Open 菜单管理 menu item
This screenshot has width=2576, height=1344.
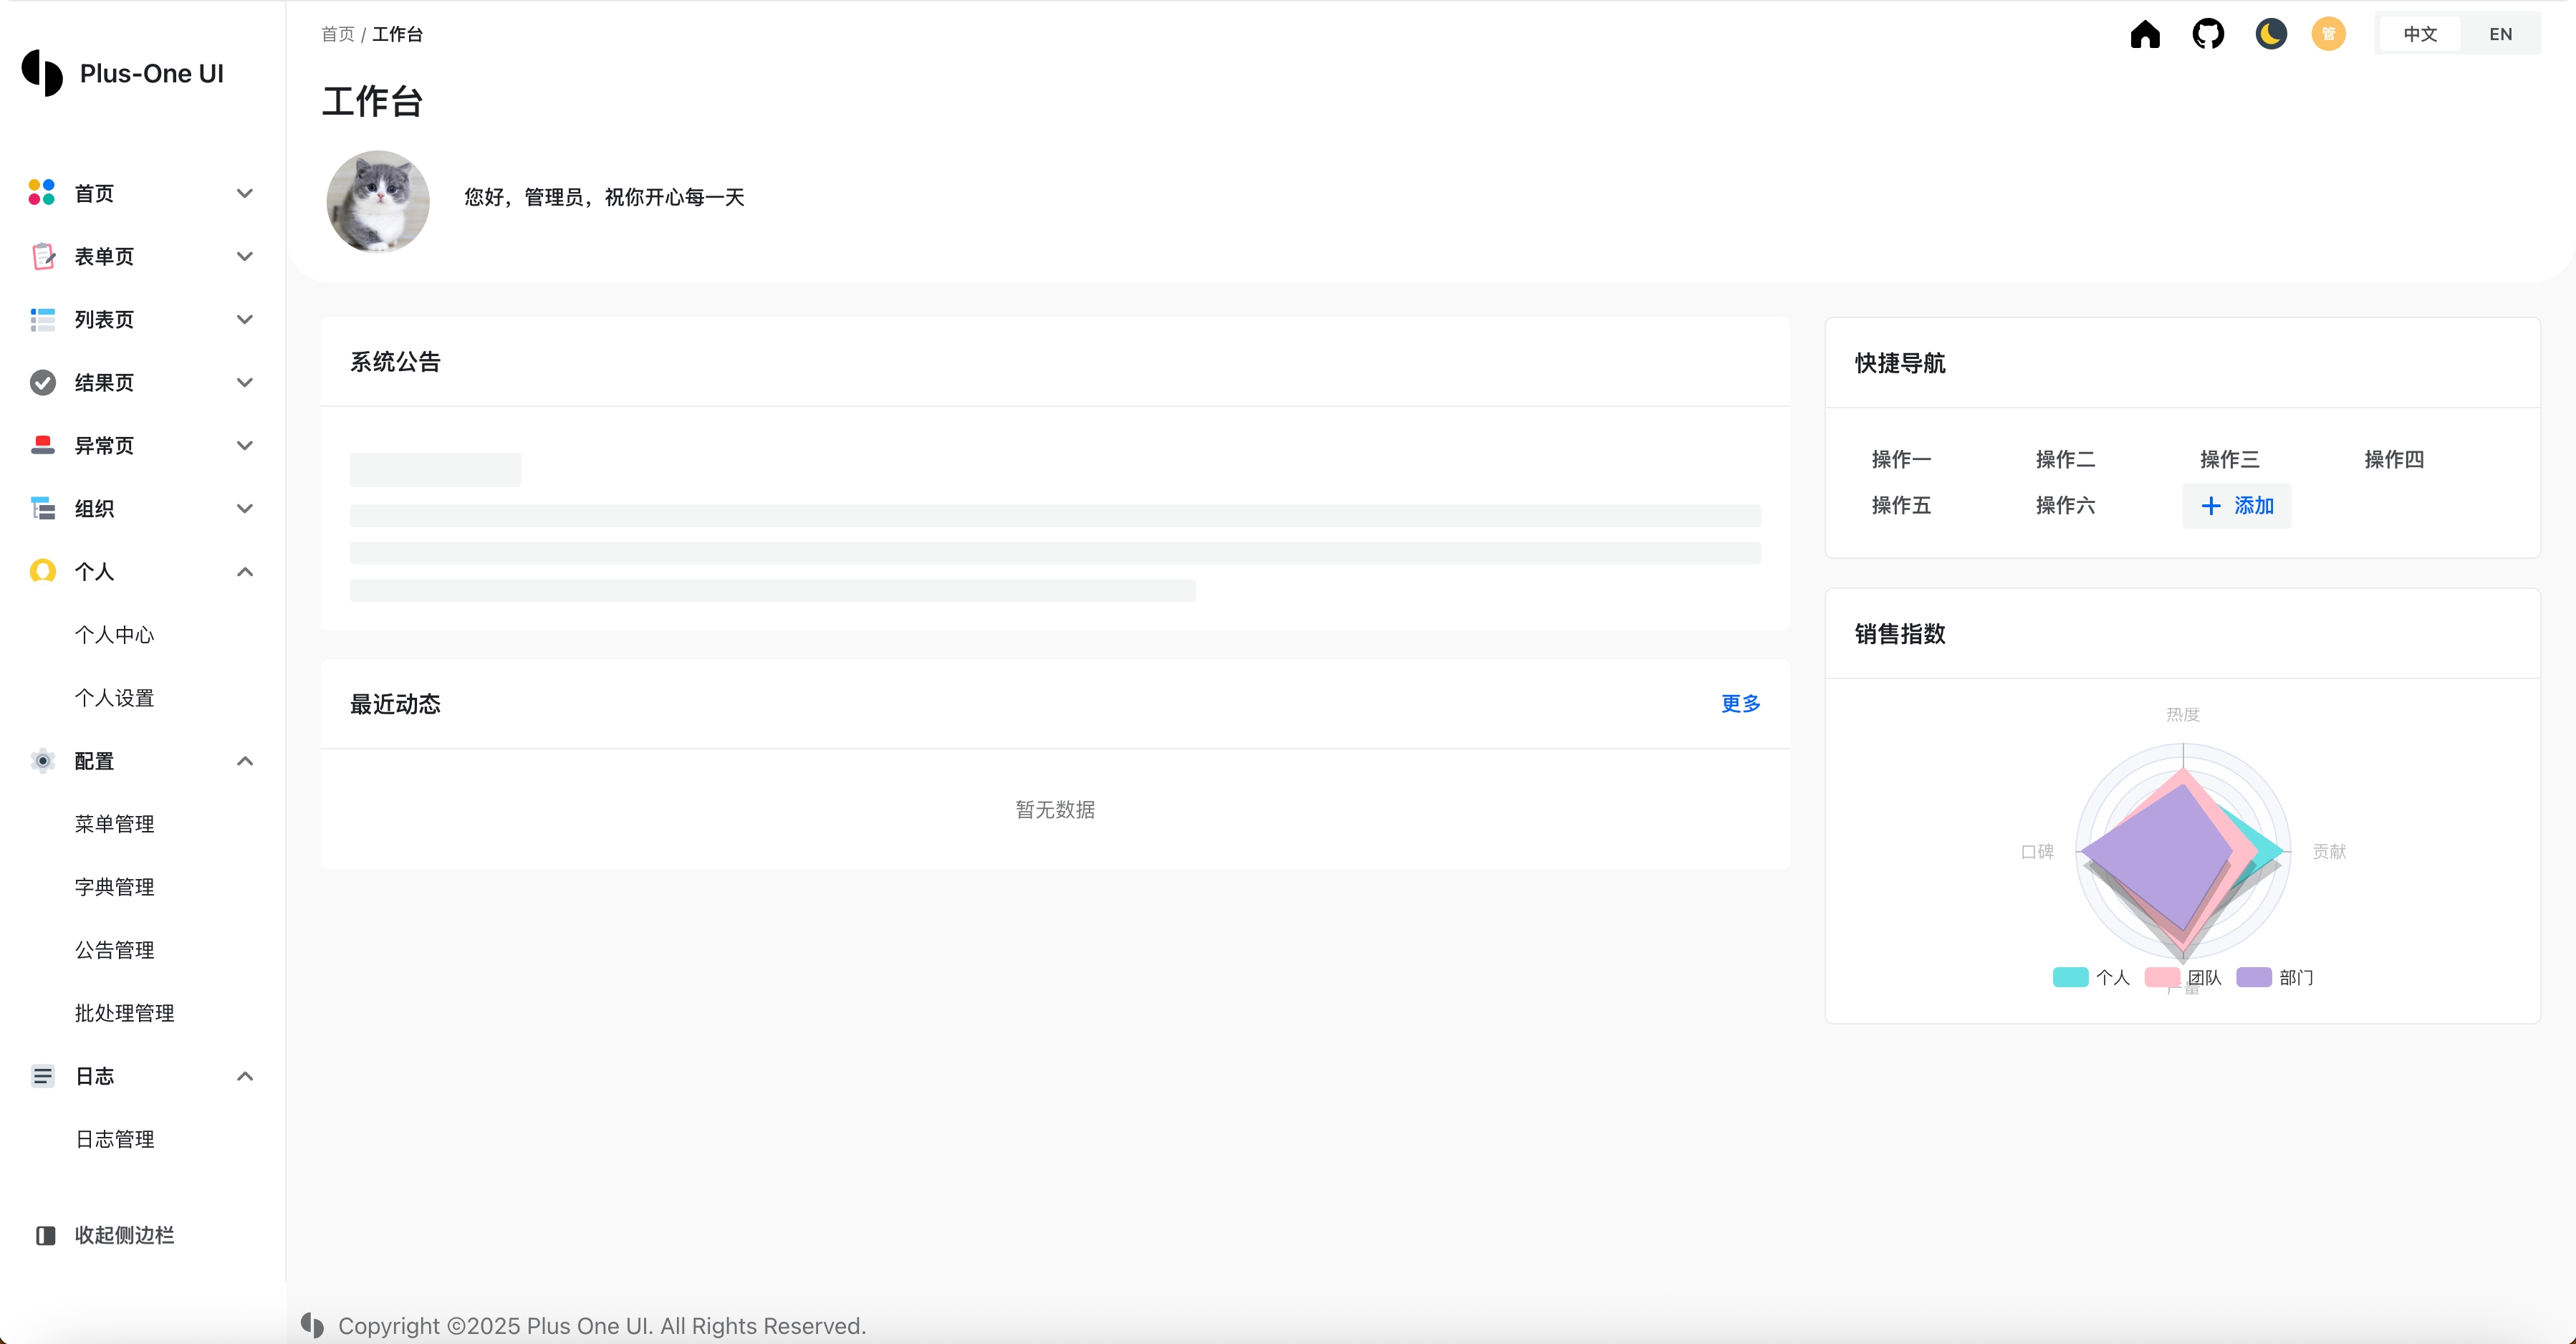point(114,824)
